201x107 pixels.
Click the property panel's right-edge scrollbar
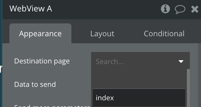pos(200,75)
